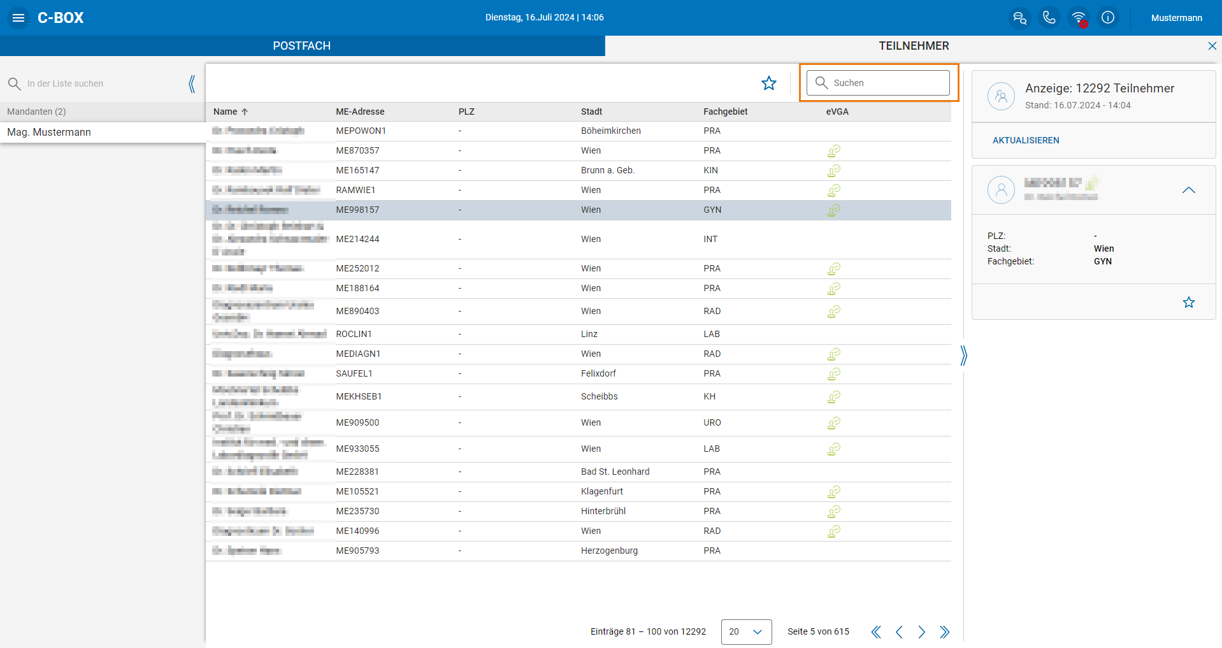1222x648 pixels.
Task: Open the chat messages icon in header
Action: 1019,18
